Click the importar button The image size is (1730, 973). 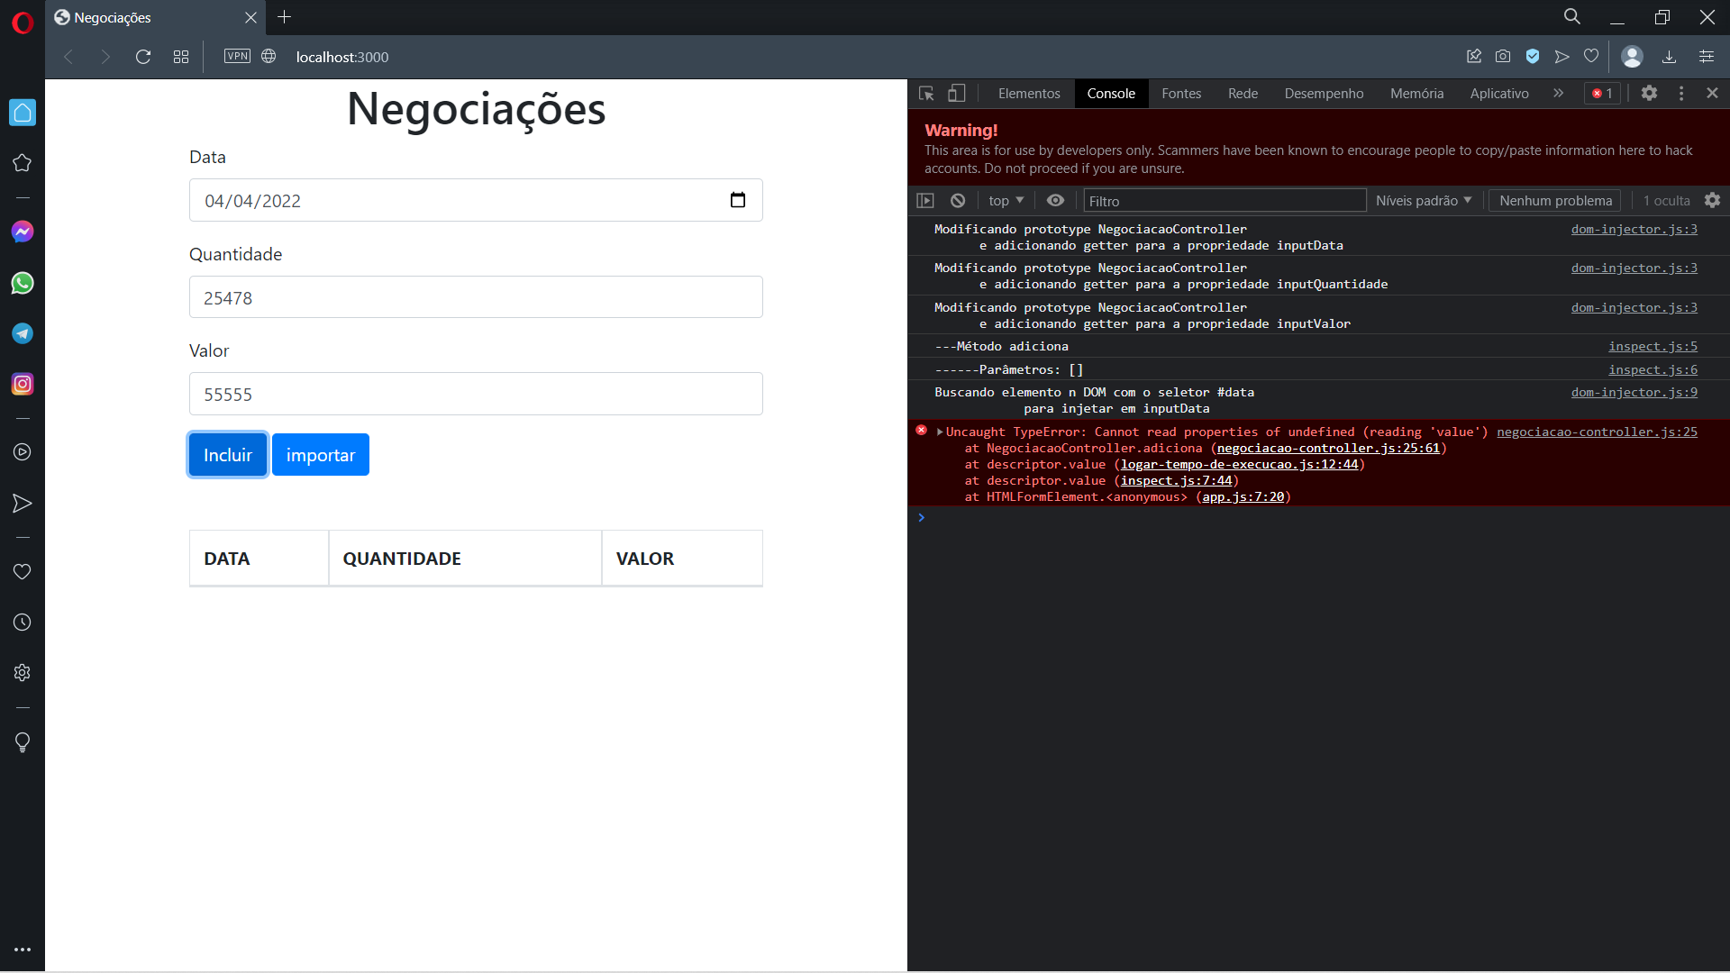321,454
